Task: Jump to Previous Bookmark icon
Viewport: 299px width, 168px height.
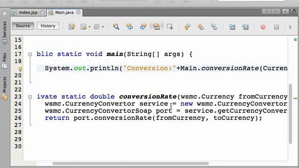Action: [187, 27]
